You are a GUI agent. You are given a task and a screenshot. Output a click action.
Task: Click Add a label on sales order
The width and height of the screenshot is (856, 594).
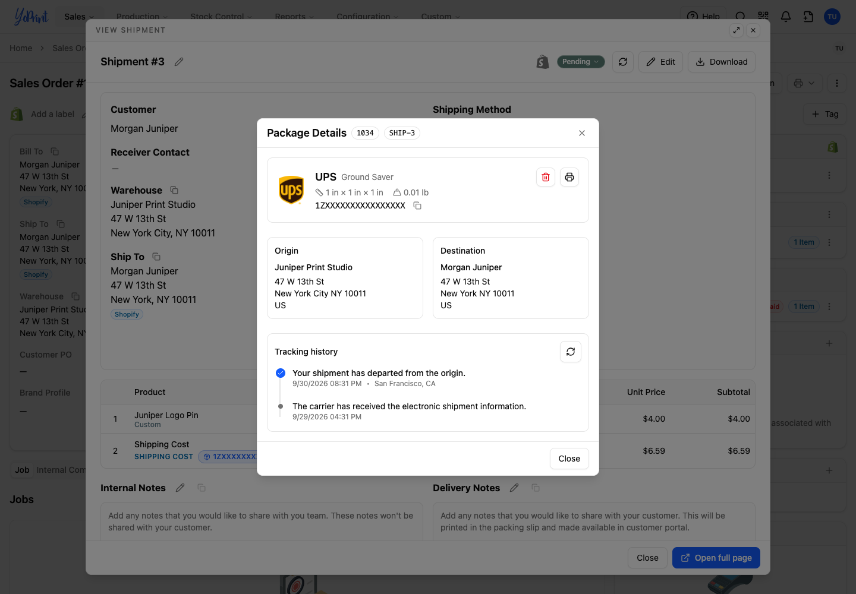point(52,114)
